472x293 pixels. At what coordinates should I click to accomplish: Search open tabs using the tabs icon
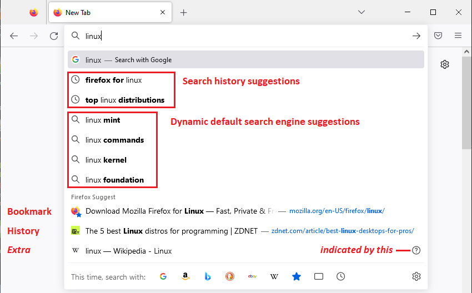click(x=319, y=276)
